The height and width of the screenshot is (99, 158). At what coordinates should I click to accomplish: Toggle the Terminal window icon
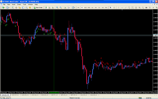point(23,8)
